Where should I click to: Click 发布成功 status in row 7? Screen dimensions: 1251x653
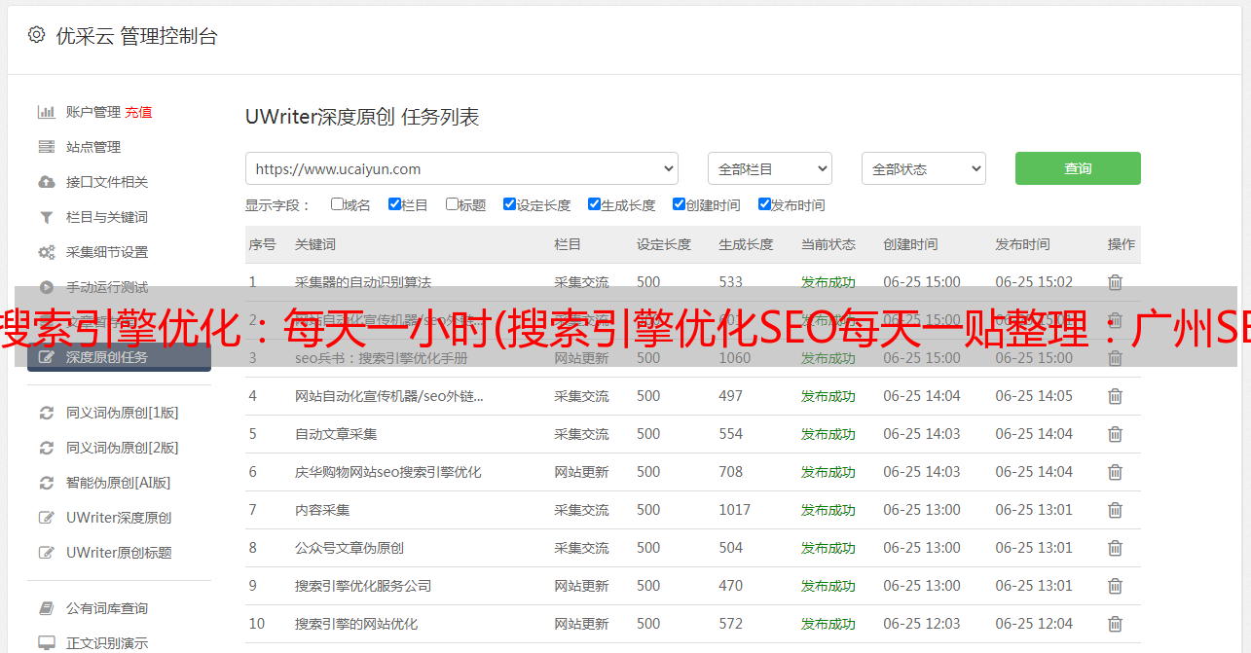pyautogui.click(x=828, y=510)
